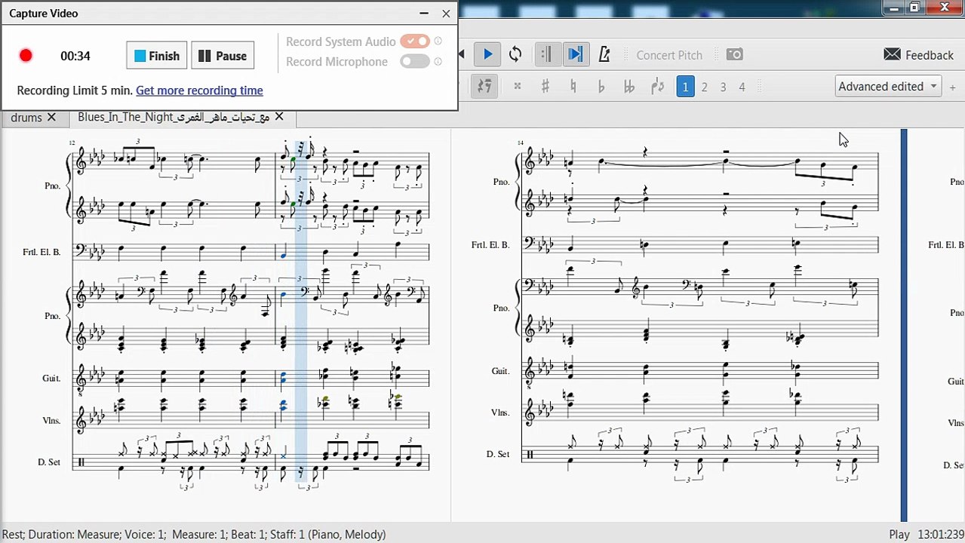This screenshot has width=965, height=543.
Task: Click info icon beside Record System Audio
Action: [x=438, y=41]
